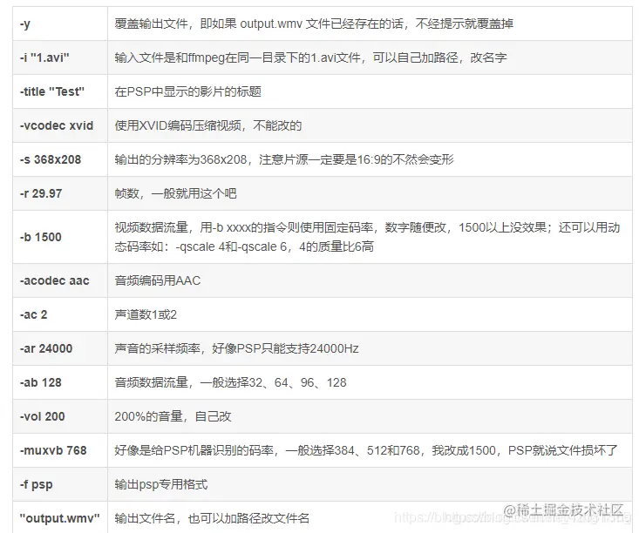The width and height of the screenshot is (639, 533).
Task: Select the '"output.wmv"' parameter cell
Action: click(x=60, y=518)
